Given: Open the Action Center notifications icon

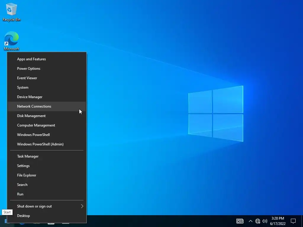Looking at the screenshot, I should tap(293, 221).
